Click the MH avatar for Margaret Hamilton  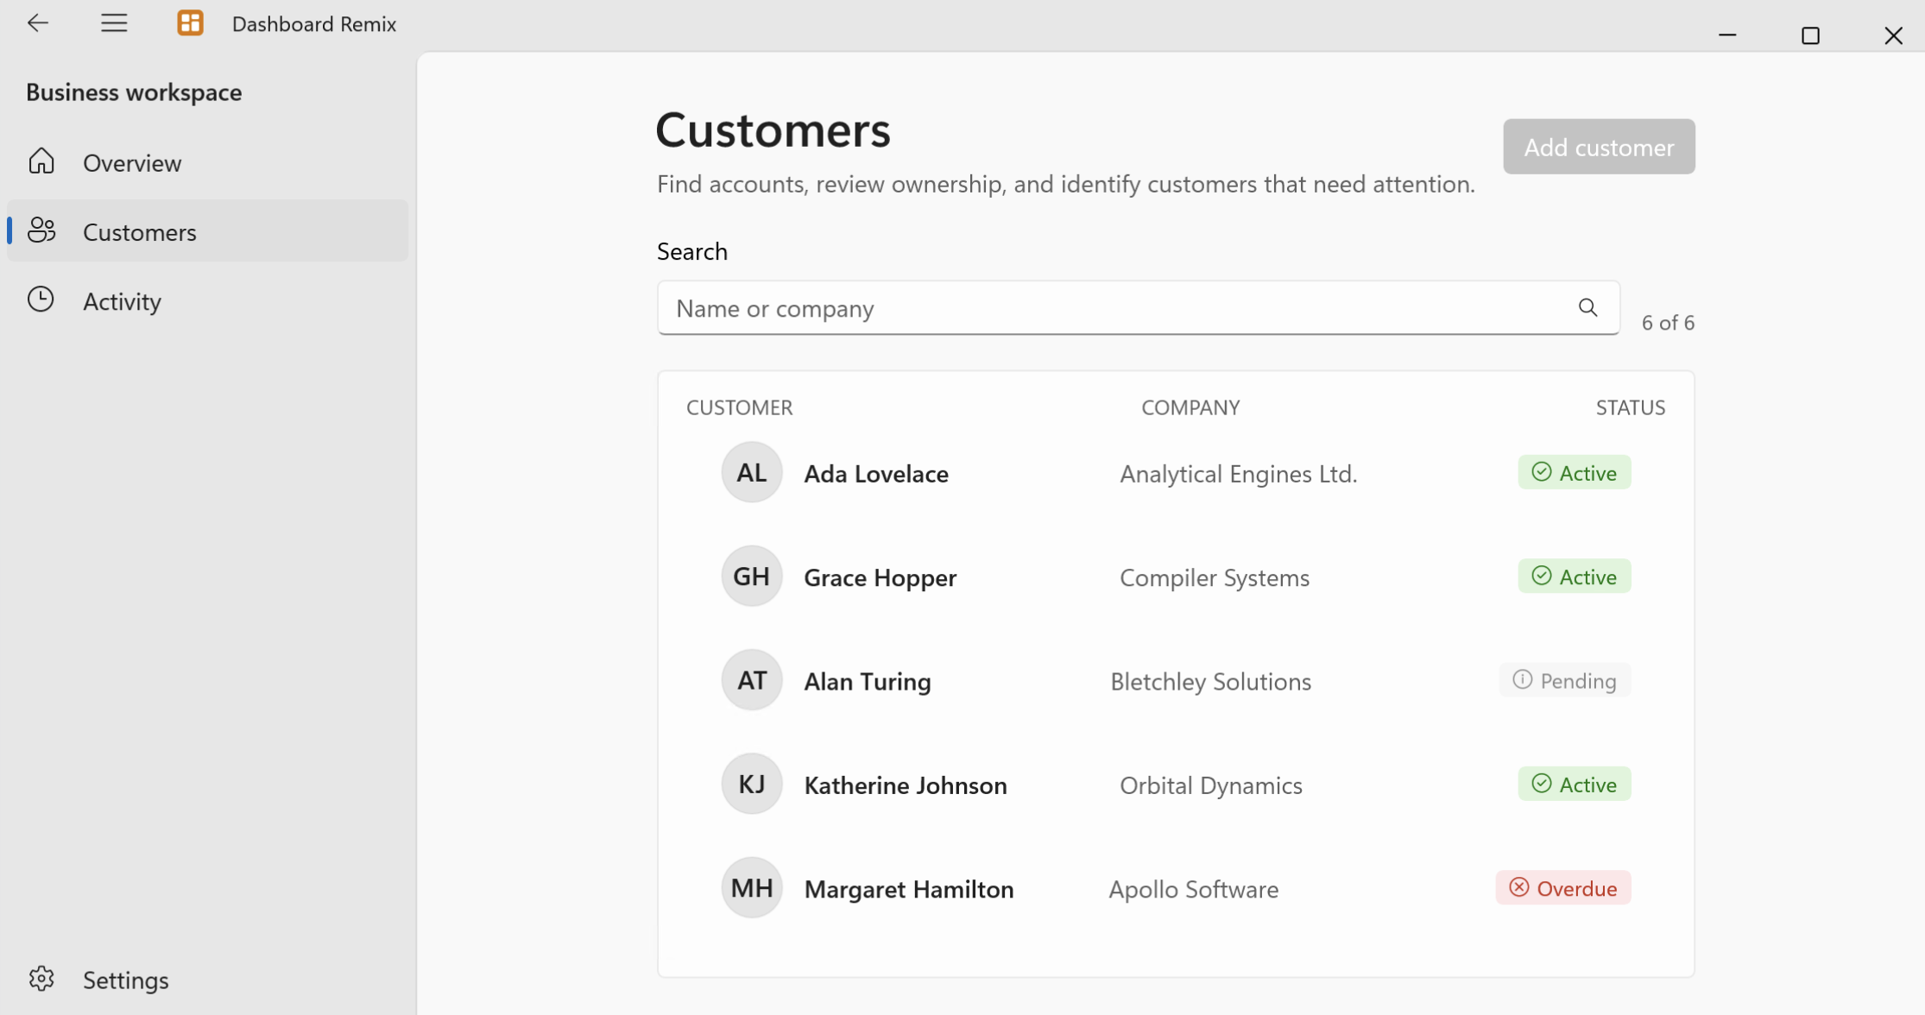[x=752, y=887]
